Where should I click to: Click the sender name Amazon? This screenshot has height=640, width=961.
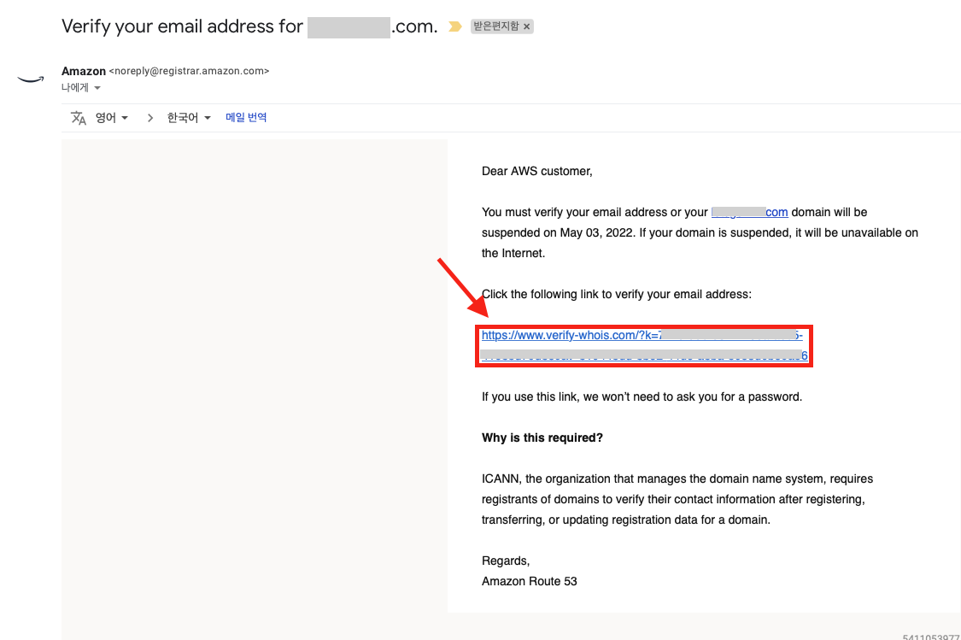tap(84, 71)
